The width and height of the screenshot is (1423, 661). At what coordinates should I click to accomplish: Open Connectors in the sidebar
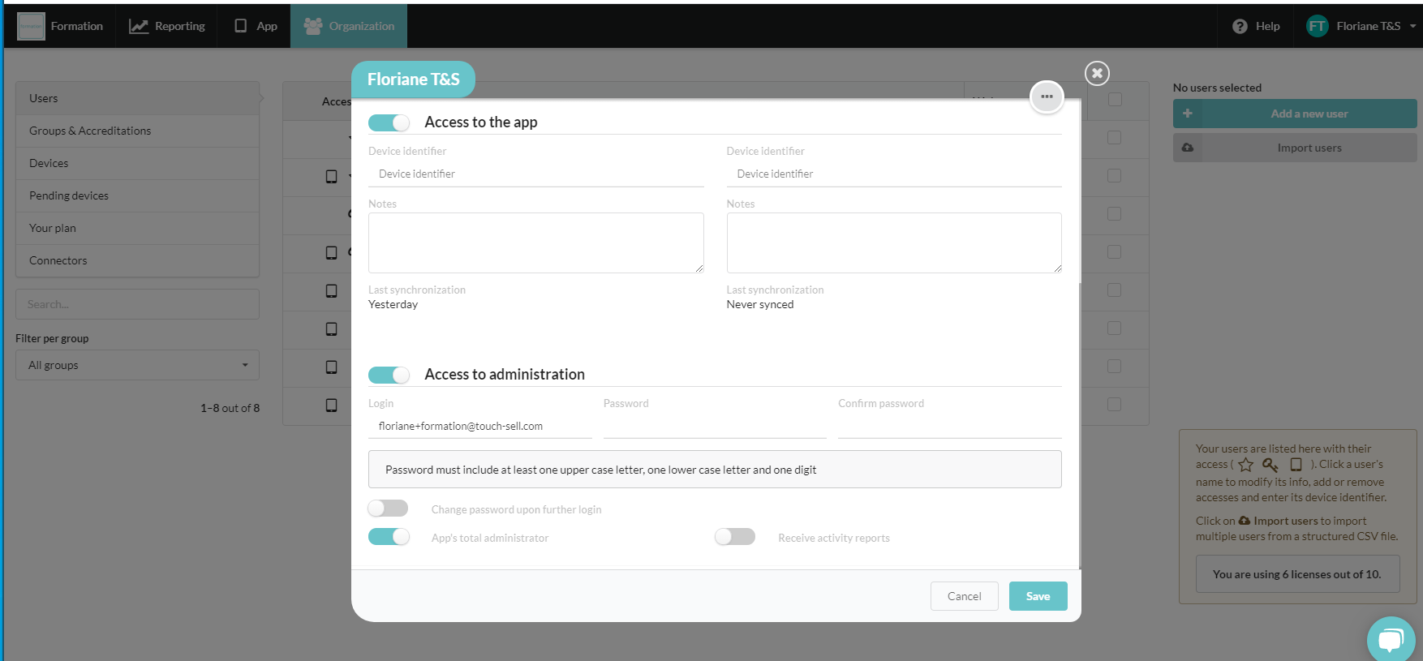click(138, 260)
